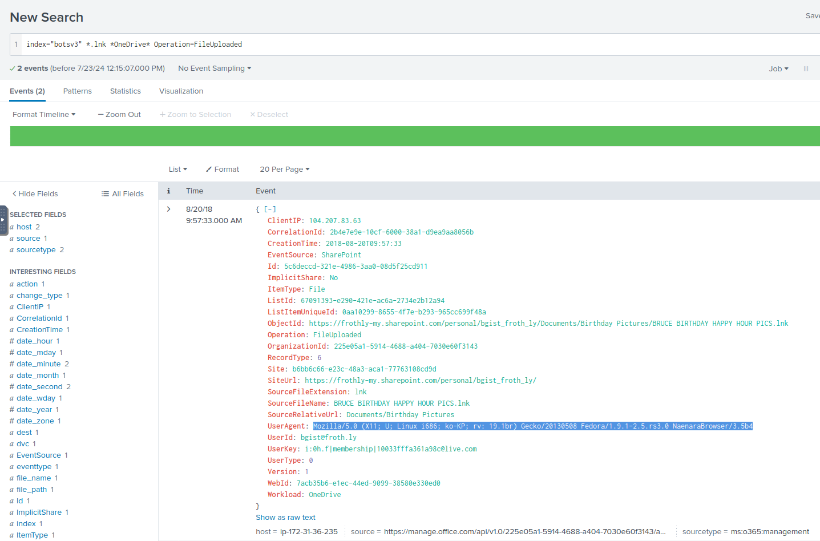Pause the search job
820x541 pixels.
(806, 68)
